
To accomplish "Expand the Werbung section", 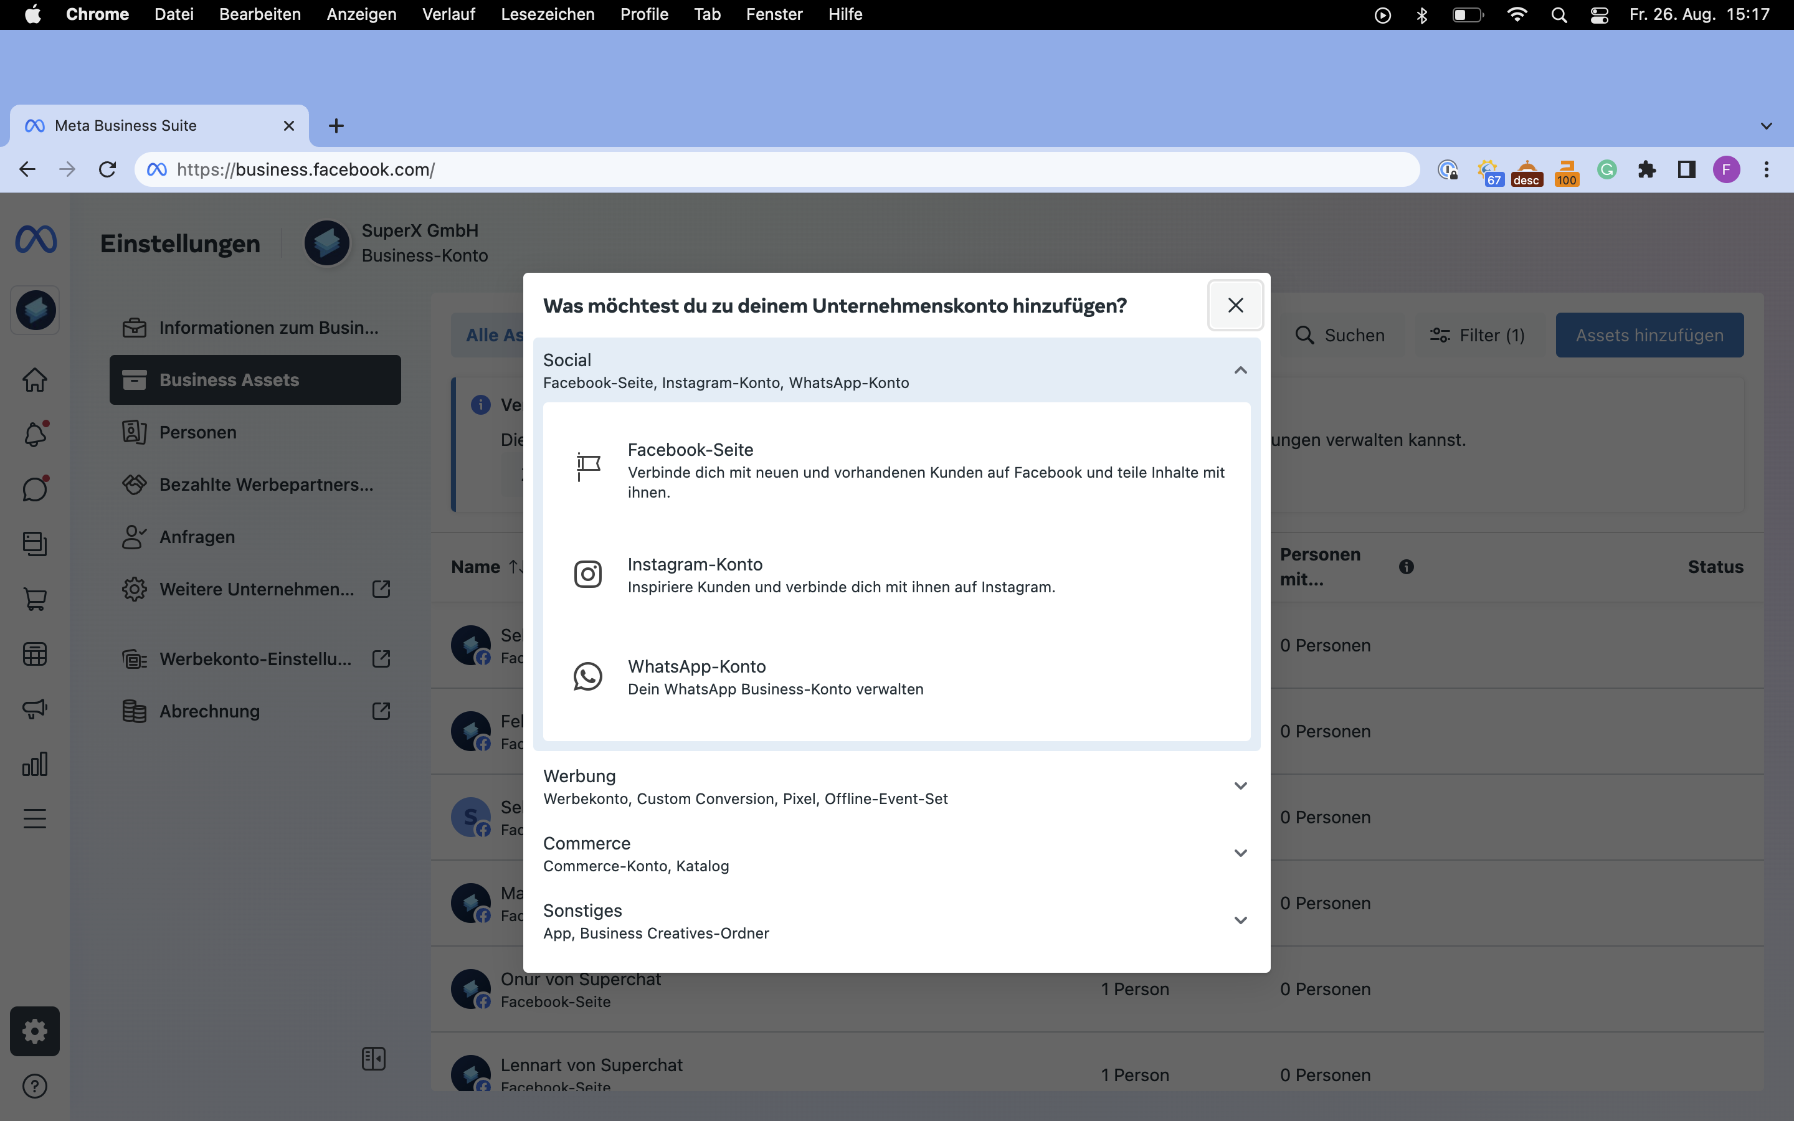I will tap(1240, 786).
